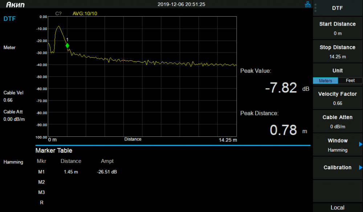Change the Cable Atten setting
Screen dimensions: 363x212
338,122
